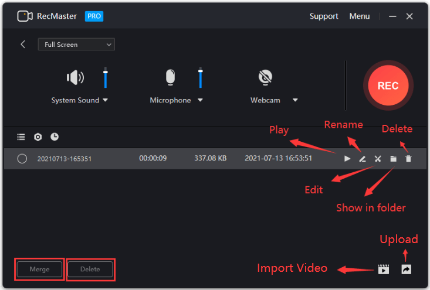Click the duration 00:00:09
Image resolution: width=430 pixels, height=290 pixels.
coord(153,158)
